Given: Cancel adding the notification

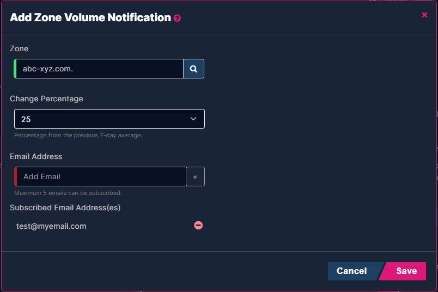Looking at the screenshot, I should coord(353,271).
